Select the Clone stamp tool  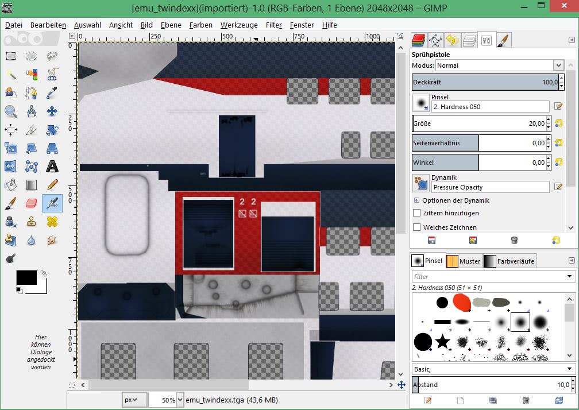[32, 222]
